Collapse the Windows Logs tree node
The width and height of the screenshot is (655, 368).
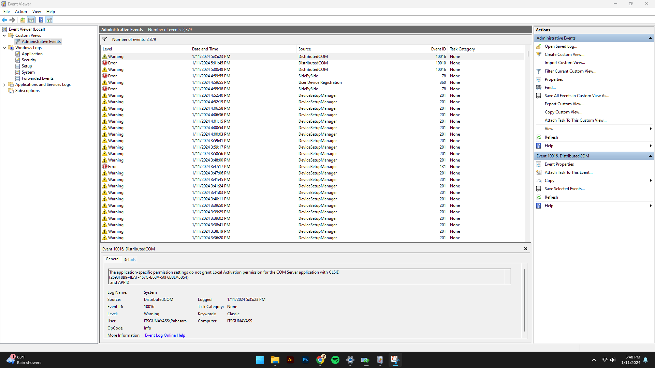(x=4, y=48)
